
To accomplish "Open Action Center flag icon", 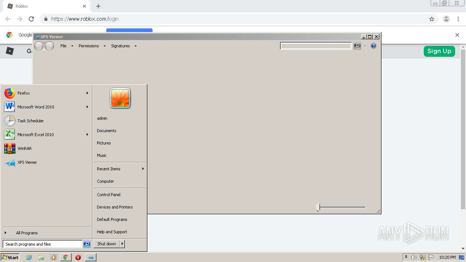I will tap(431, 257).
